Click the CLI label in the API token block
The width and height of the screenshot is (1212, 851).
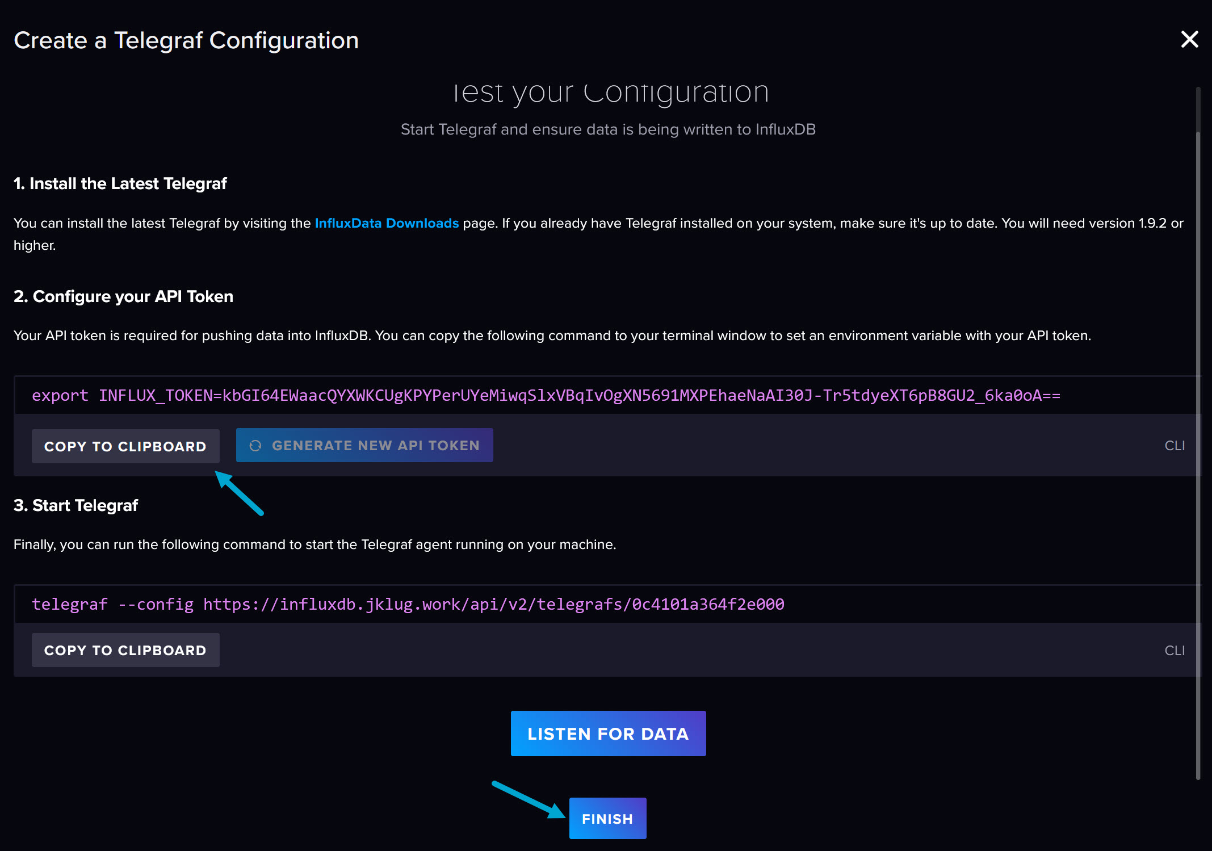(x=1174, y=446)
